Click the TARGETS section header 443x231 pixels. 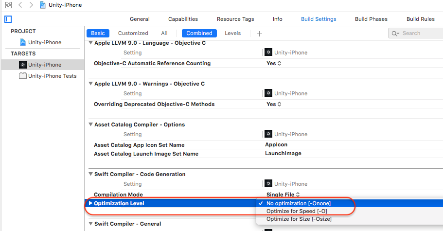[x=23, y=53]
